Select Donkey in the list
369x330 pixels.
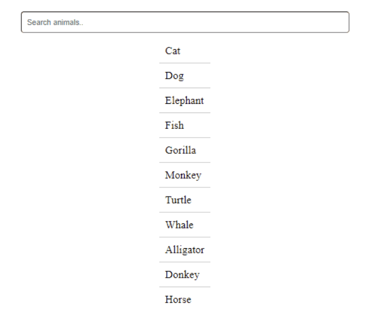(x=182, y=275)
